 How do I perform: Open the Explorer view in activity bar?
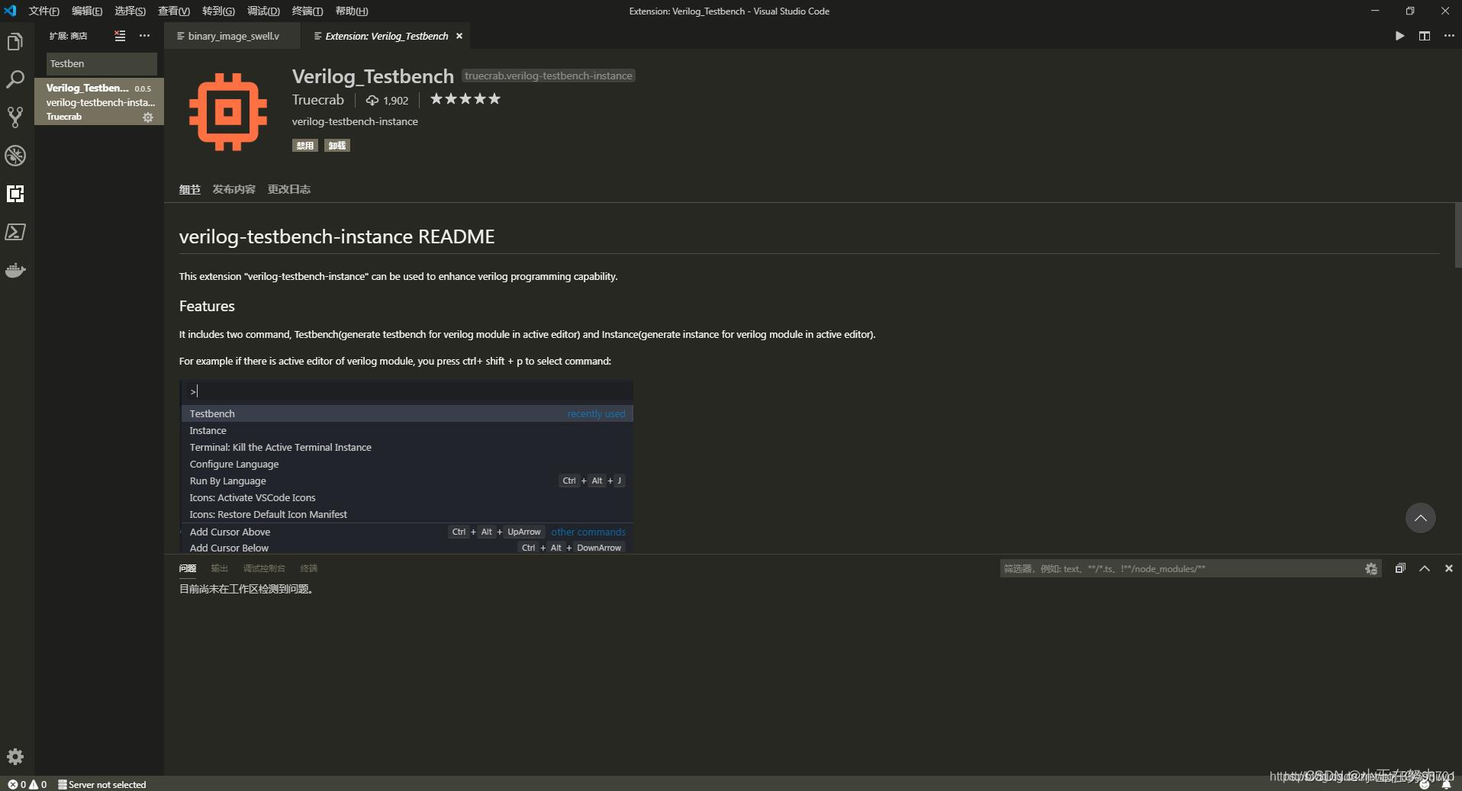[x=15, y=42]
